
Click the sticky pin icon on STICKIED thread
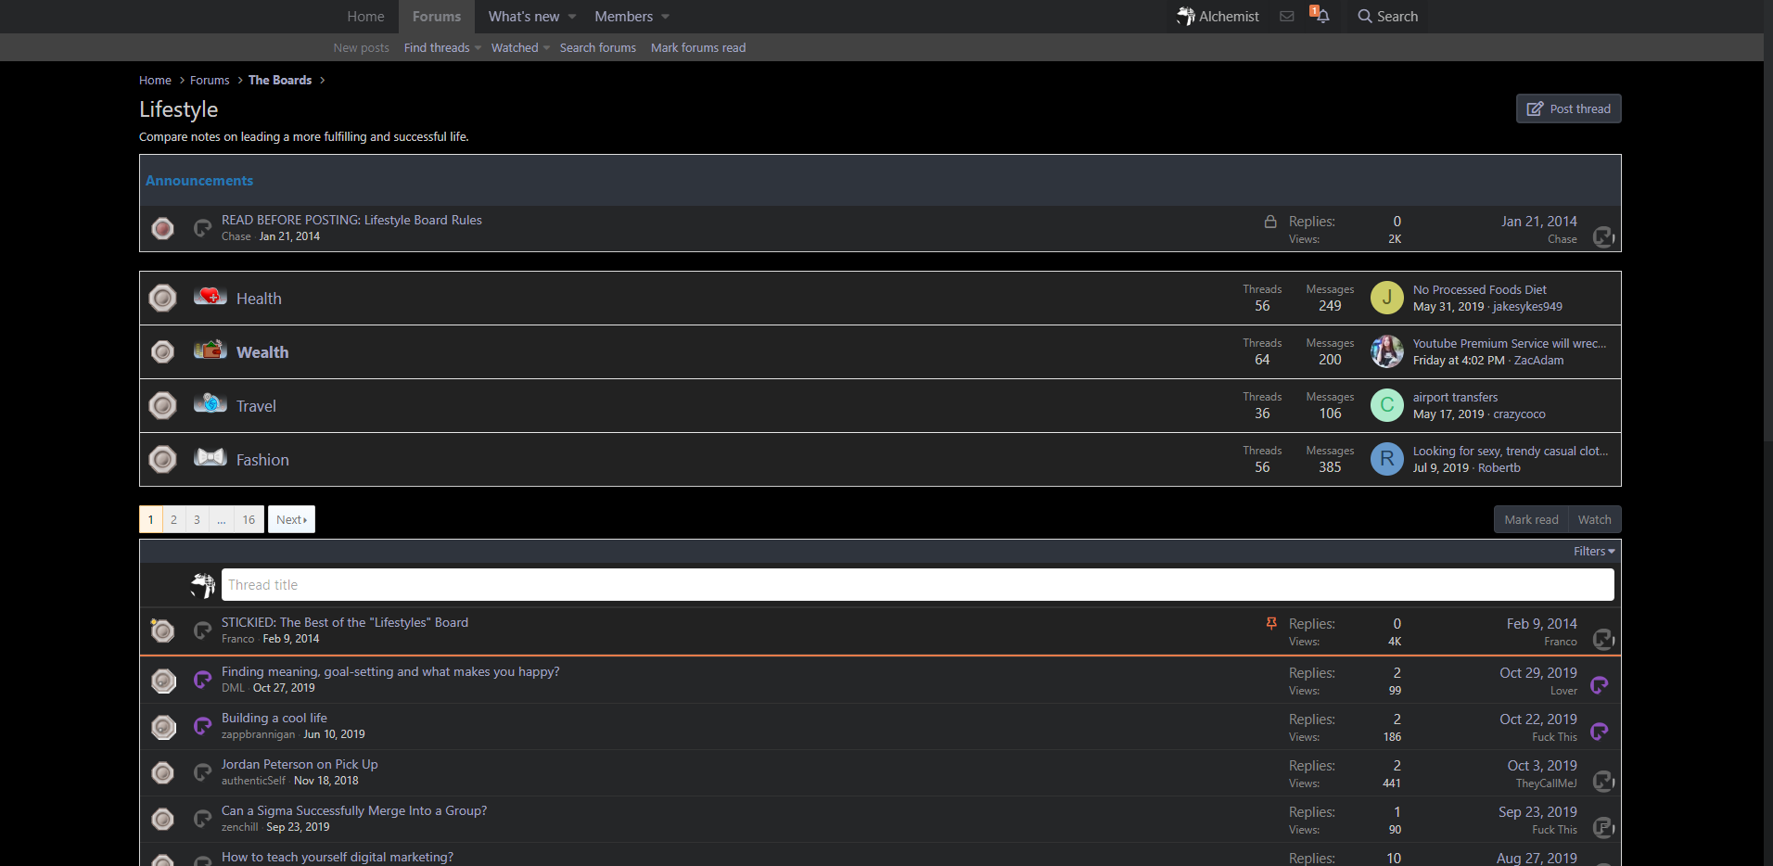tap(1271, 624)
